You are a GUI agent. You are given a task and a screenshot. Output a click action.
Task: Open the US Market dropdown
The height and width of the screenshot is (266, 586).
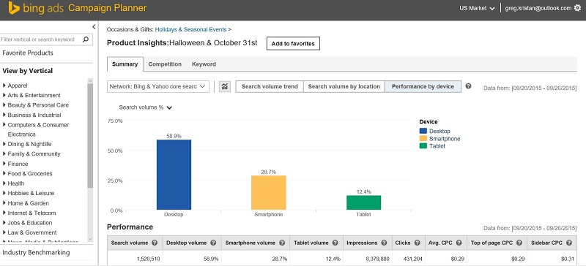477,8
